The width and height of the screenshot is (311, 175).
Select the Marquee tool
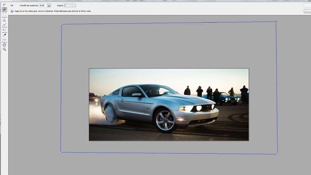(x=4, y=15)
